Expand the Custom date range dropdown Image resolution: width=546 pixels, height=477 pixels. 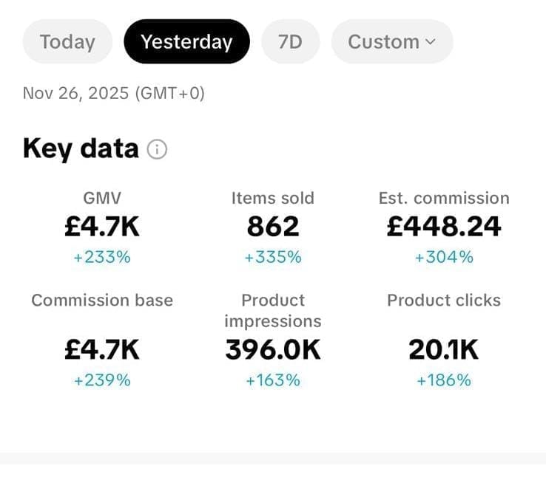point(391,42)
